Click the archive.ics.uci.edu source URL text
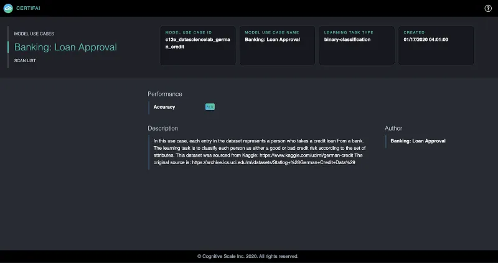498x263 pixels. tap(273, 162)
